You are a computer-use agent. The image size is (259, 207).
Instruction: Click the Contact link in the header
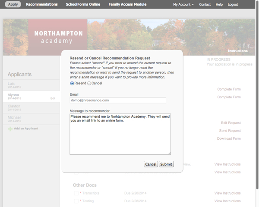[205, 4]
